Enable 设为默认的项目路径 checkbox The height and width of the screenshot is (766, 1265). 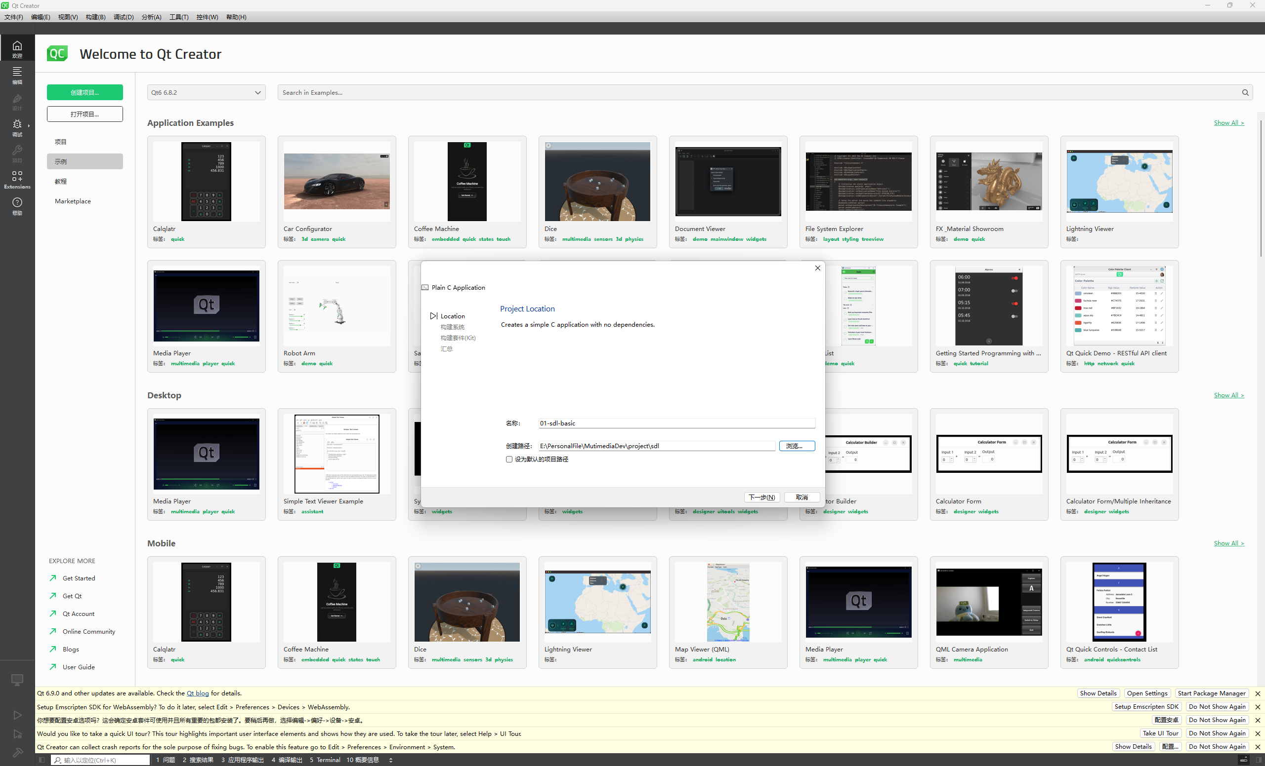click(509, 460)
